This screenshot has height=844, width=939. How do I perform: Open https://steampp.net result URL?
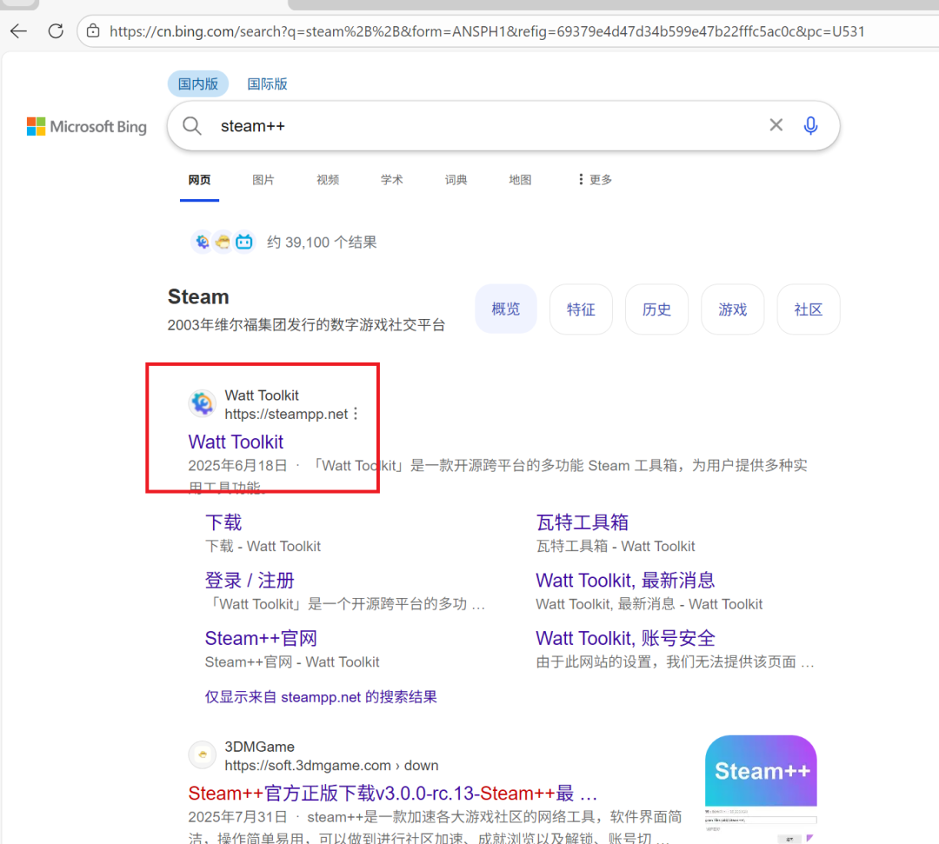286,415
